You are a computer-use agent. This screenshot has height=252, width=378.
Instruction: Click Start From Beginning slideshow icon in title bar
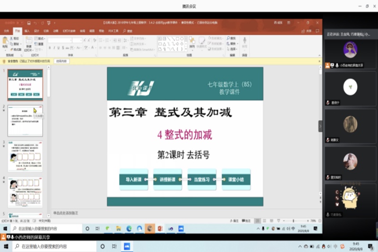coord(49,23)
